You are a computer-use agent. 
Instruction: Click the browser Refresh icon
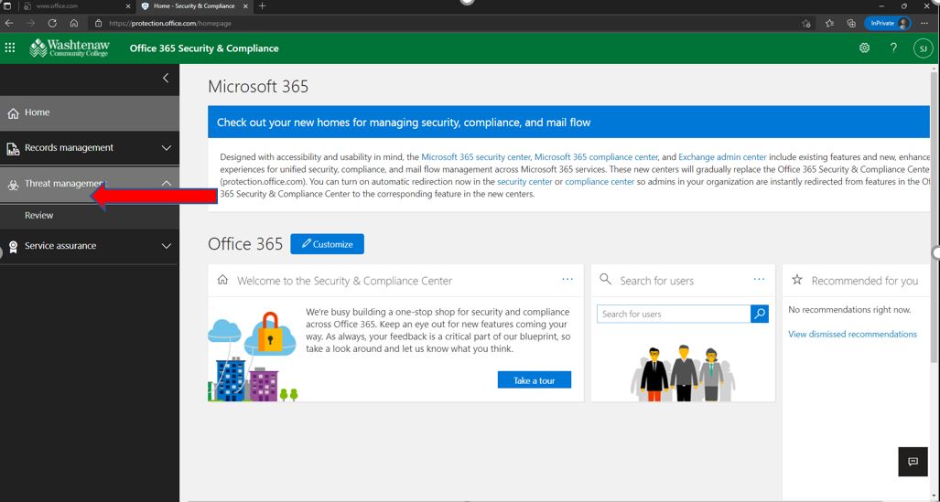[52, 24]
